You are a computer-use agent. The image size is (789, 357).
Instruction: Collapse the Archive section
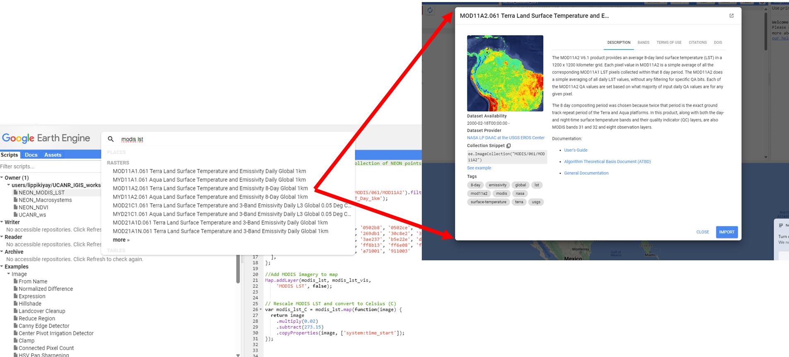tap(2, 252)
